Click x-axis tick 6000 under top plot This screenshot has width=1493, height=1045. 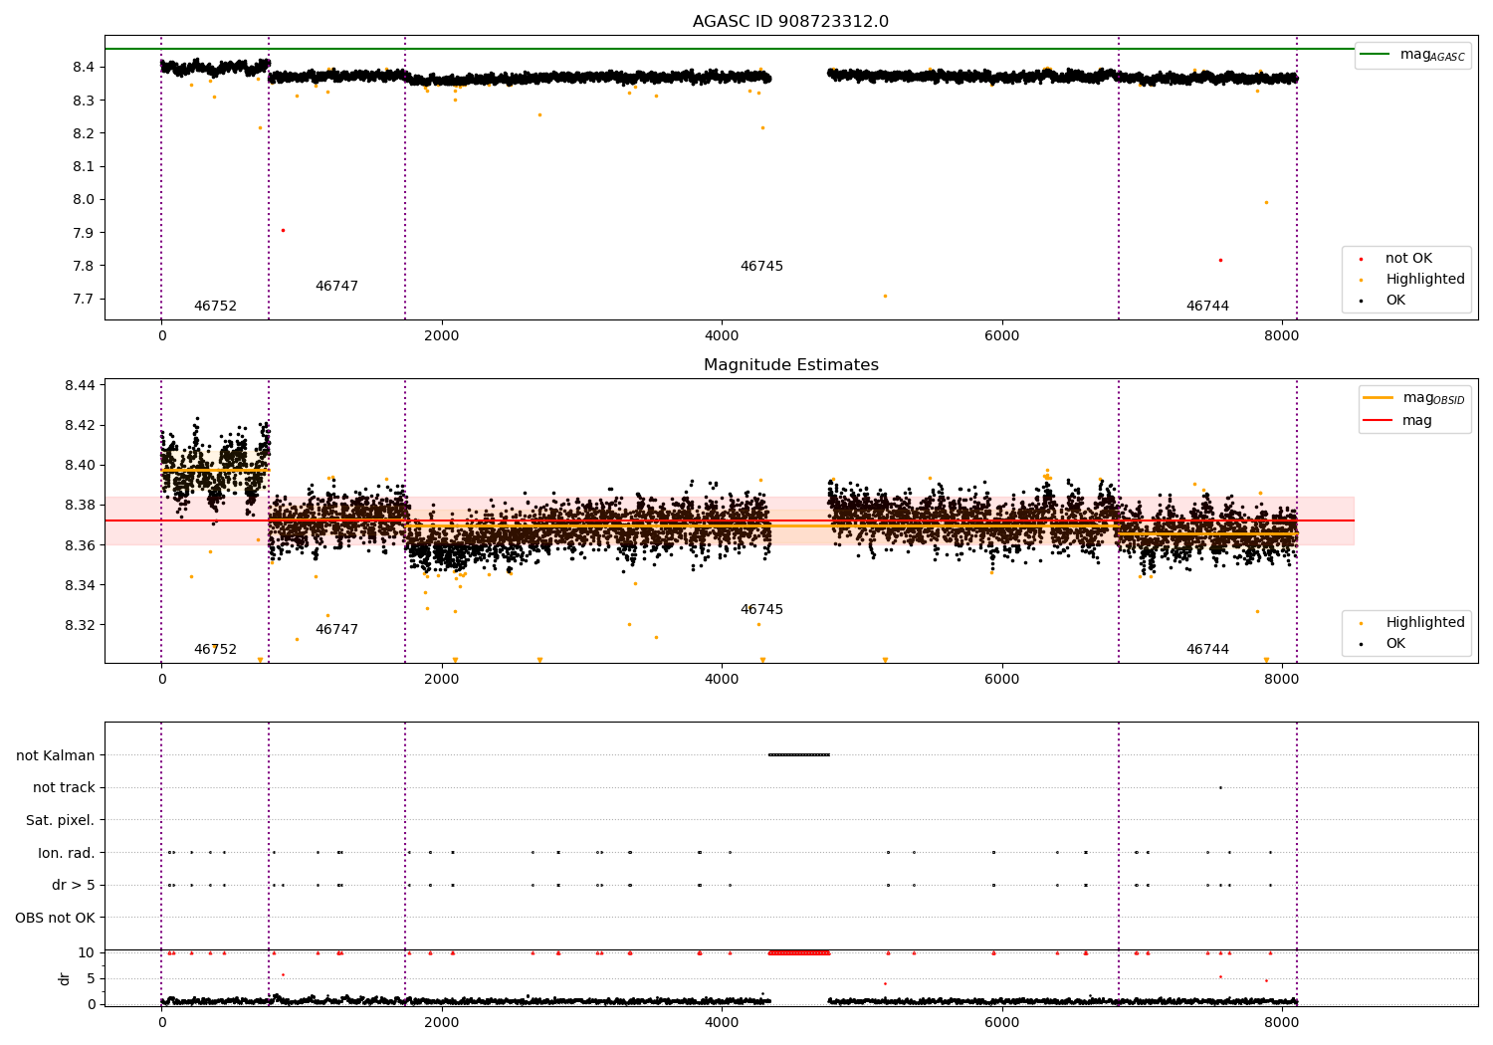(x=1001, y=336)
